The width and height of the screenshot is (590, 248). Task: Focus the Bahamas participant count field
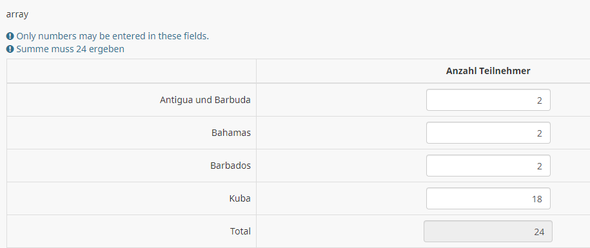tap(488, 133)
